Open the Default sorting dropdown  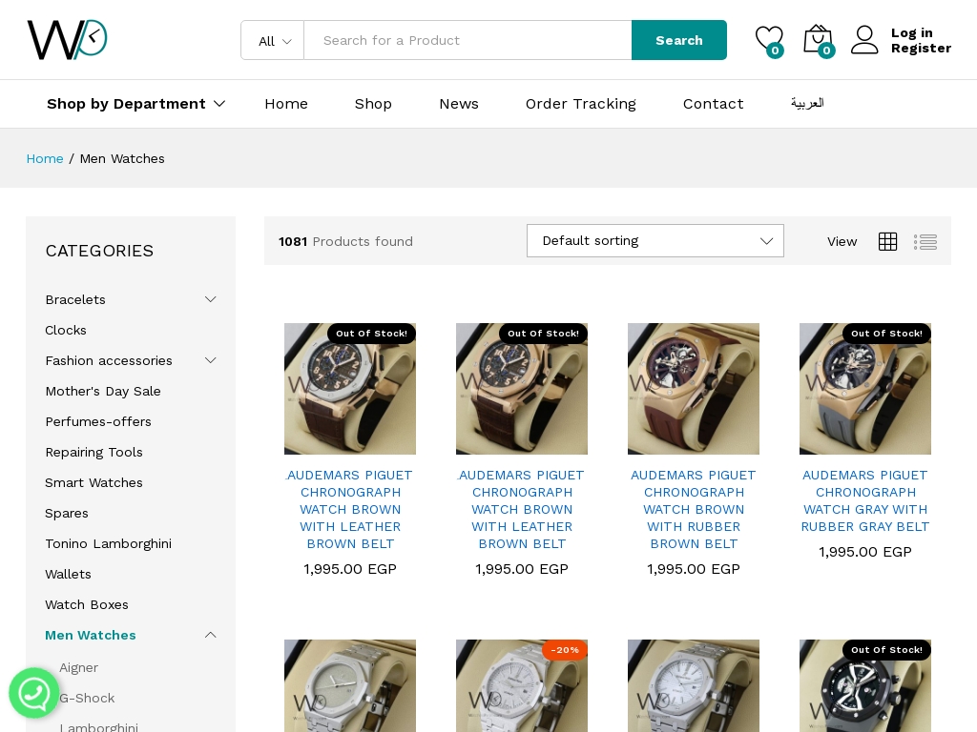click(x=655, y=240)
